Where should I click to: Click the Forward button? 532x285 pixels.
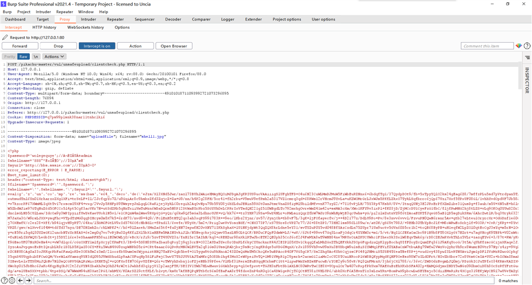click(x=20, y=46)
